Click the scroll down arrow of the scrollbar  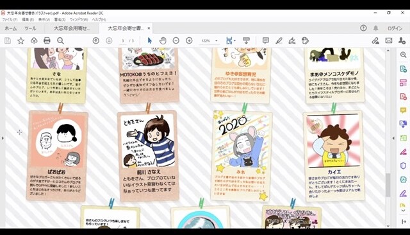pos(388,226)
